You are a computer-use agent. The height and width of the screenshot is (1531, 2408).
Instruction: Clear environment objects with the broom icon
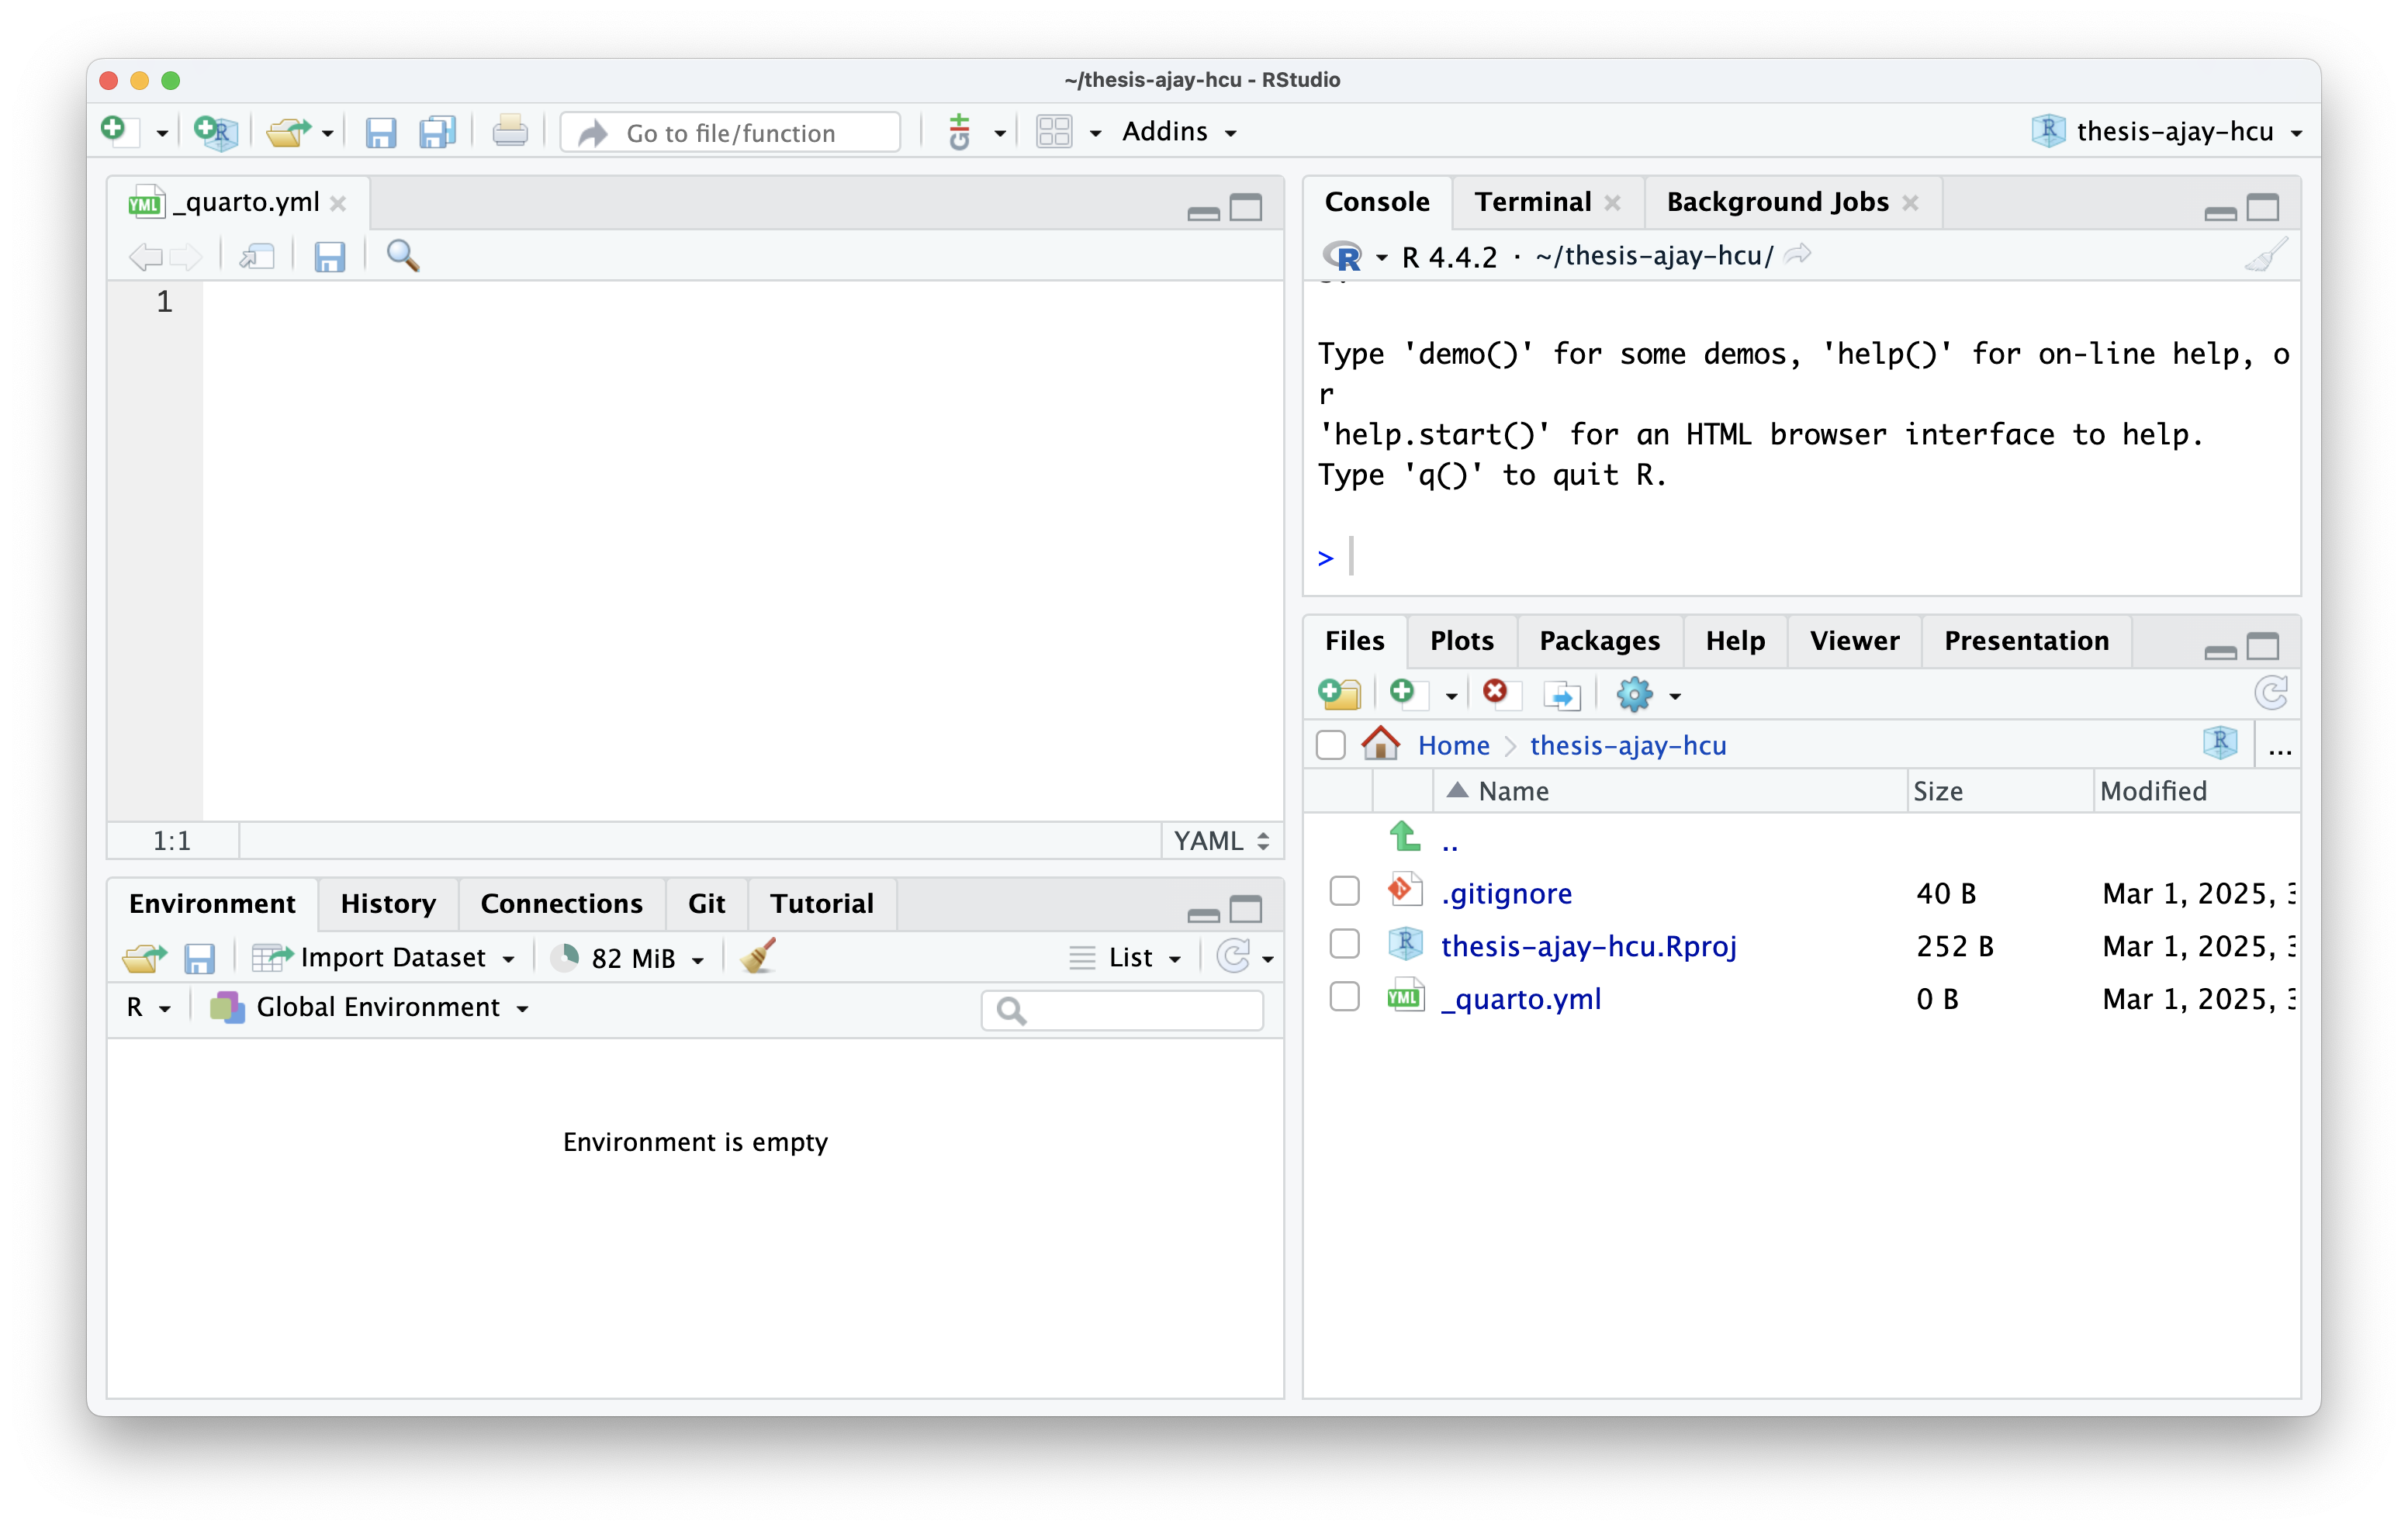point(758,957)
